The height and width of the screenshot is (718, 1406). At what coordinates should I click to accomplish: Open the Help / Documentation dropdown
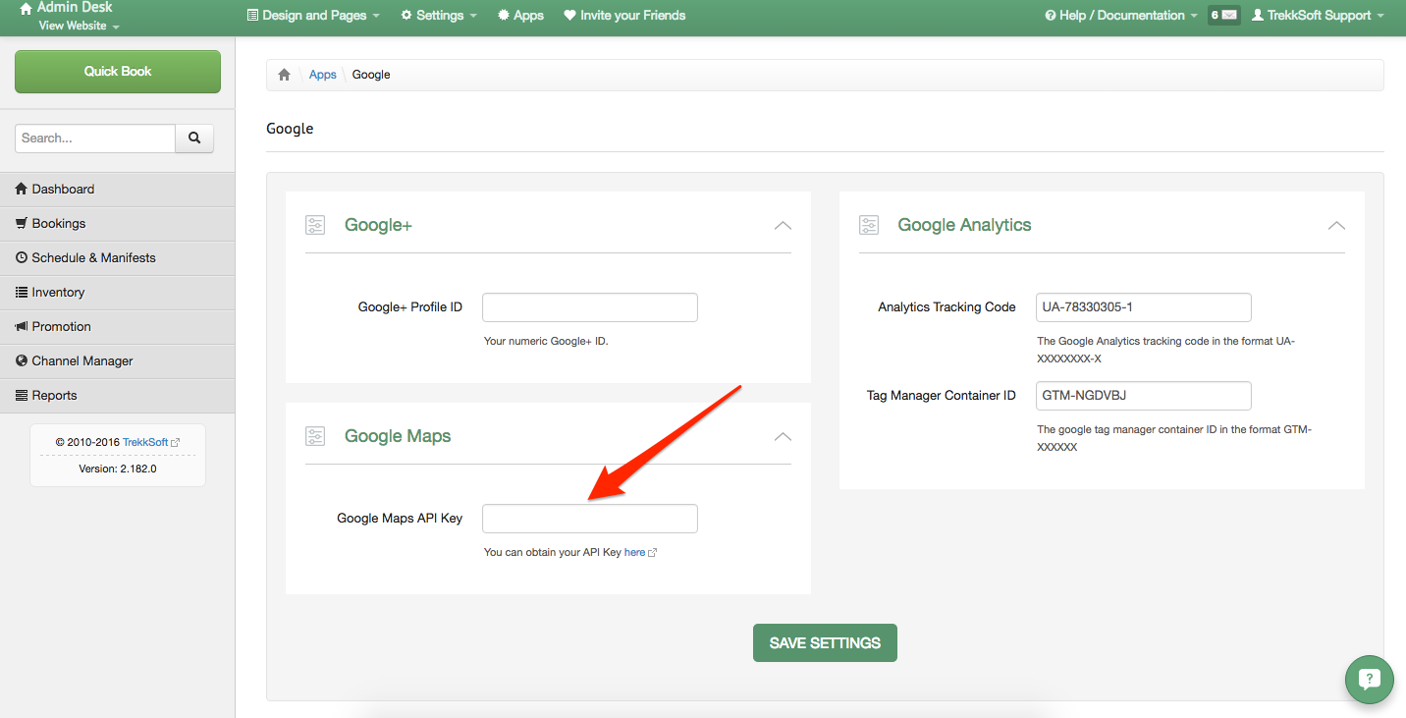tap(1121, 16)
